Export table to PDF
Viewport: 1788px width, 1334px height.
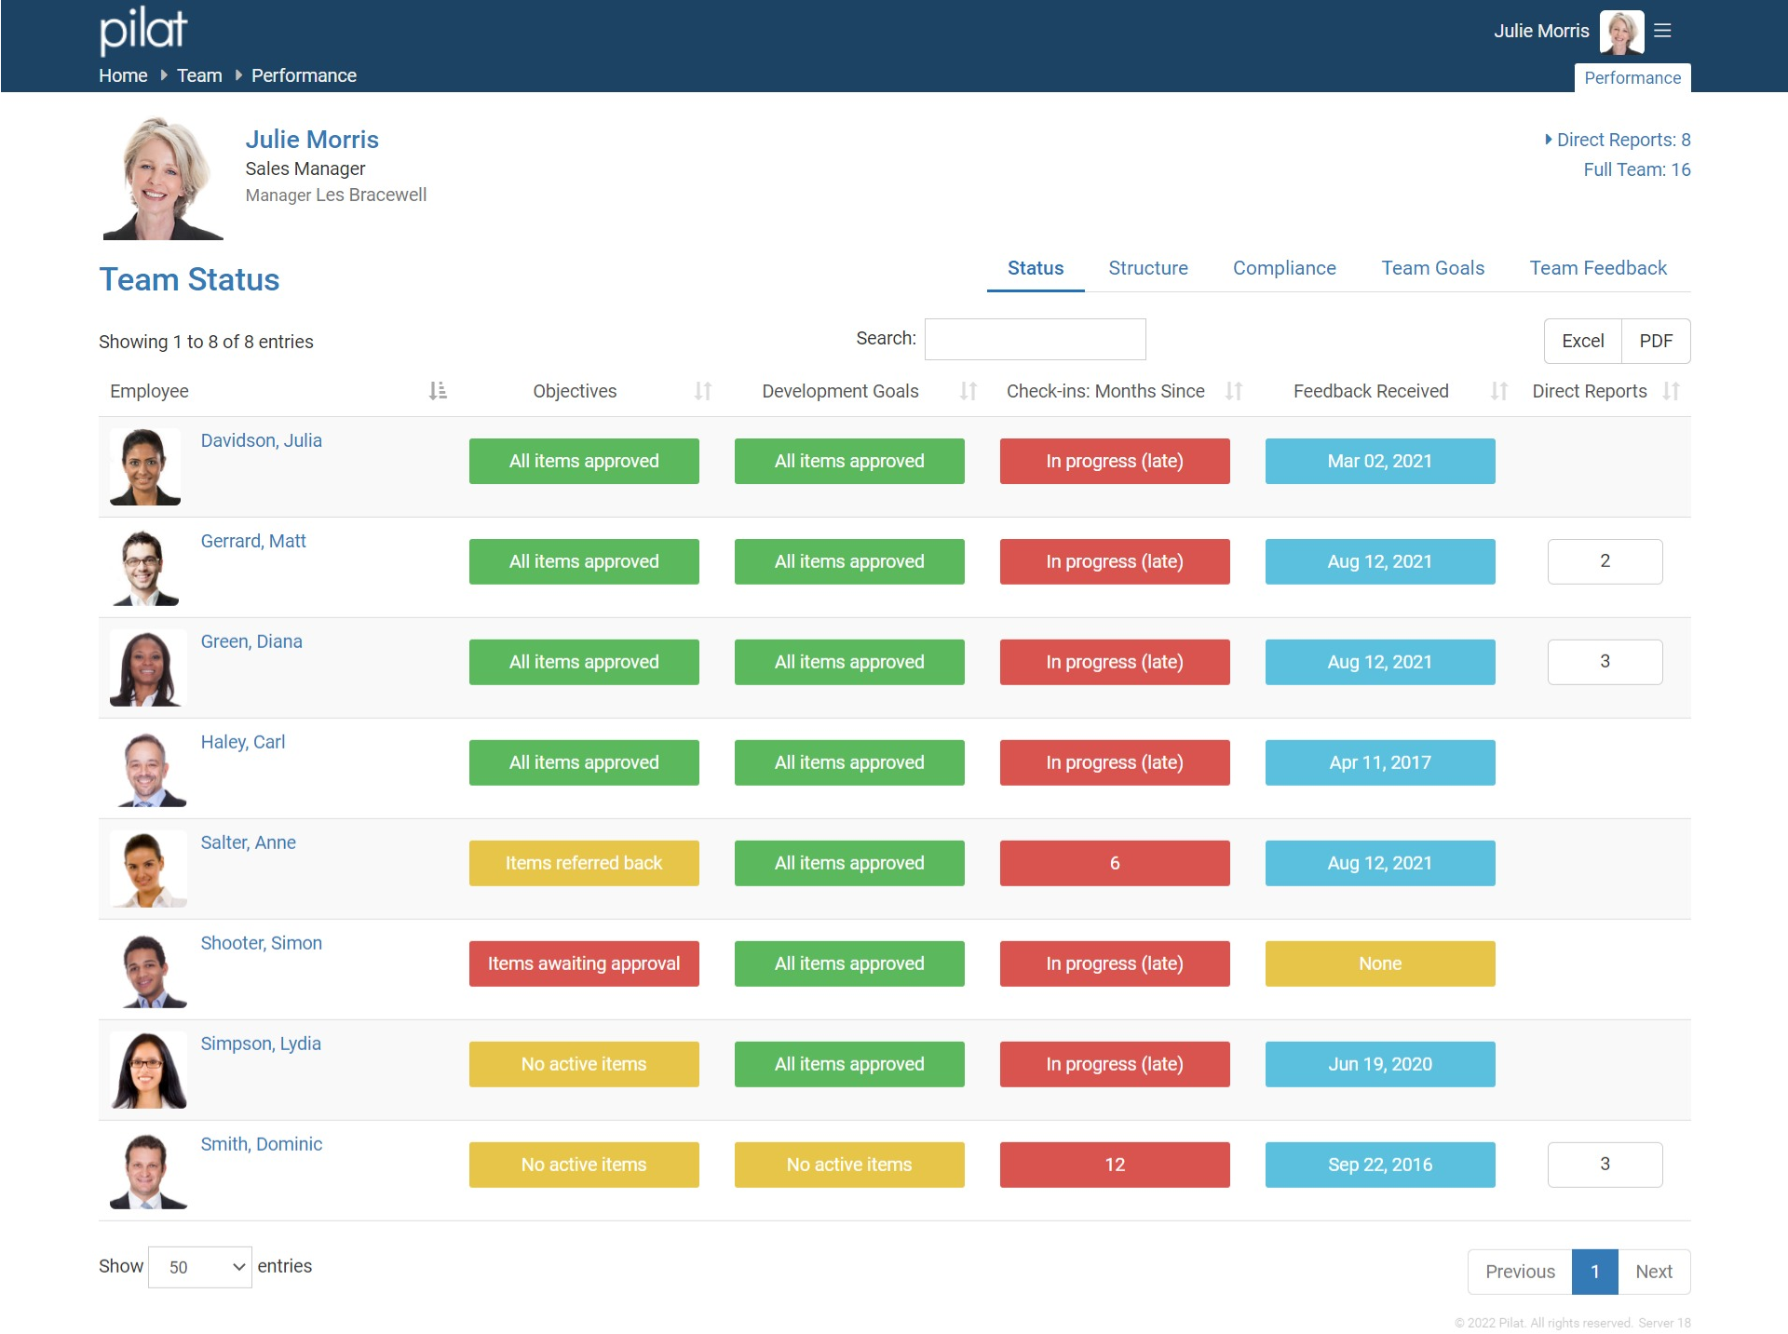click(x=1656, y=341)
